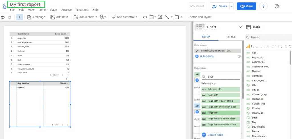Image resolution: width=292 pixels, height=139 pixels.
Task: Expand the Chart type chevron
Action: (x=240, y=27)
